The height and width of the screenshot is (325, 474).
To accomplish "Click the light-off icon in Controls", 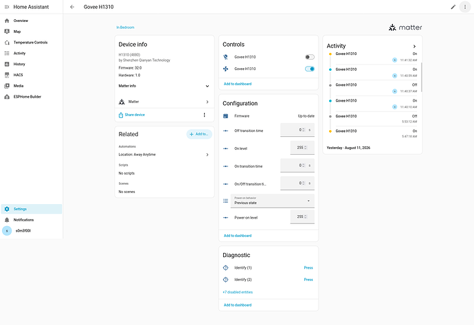I will (x=225, y=57).
